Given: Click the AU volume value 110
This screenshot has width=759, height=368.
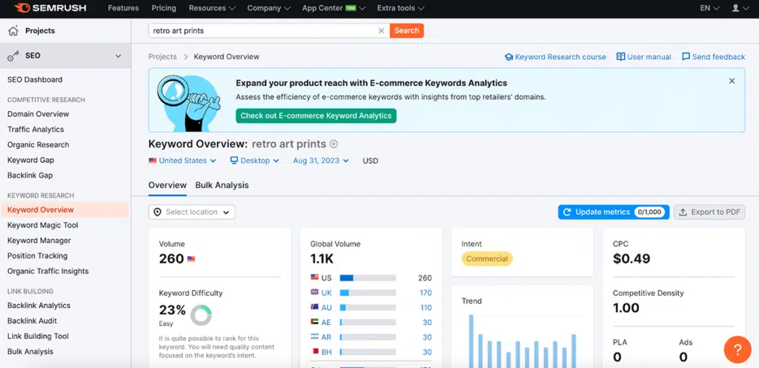Looking at the screenshot, I should [426, 307].
